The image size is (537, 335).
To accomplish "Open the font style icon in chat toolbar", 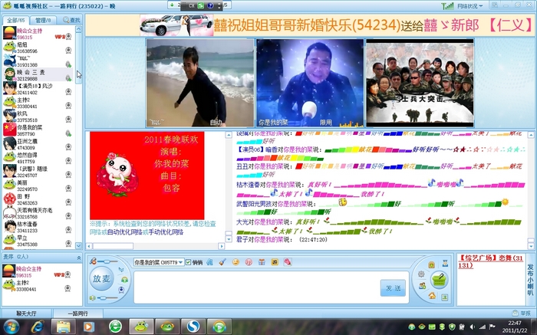I will [x=209, y=262].
